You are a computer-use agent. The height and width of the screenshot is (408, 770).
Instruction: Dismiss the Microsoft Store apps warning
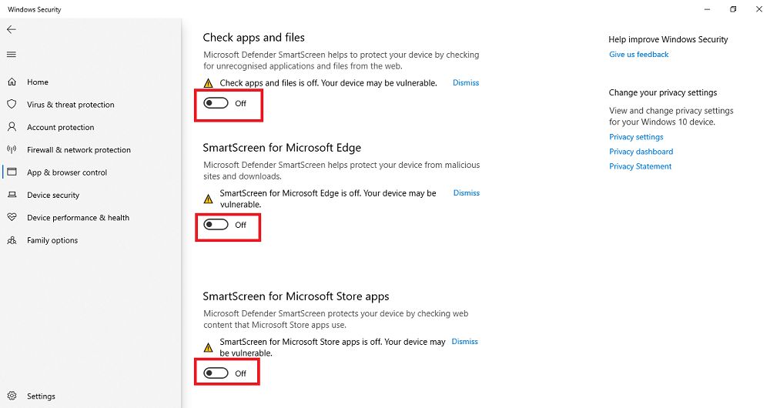(x=464, y=342)
